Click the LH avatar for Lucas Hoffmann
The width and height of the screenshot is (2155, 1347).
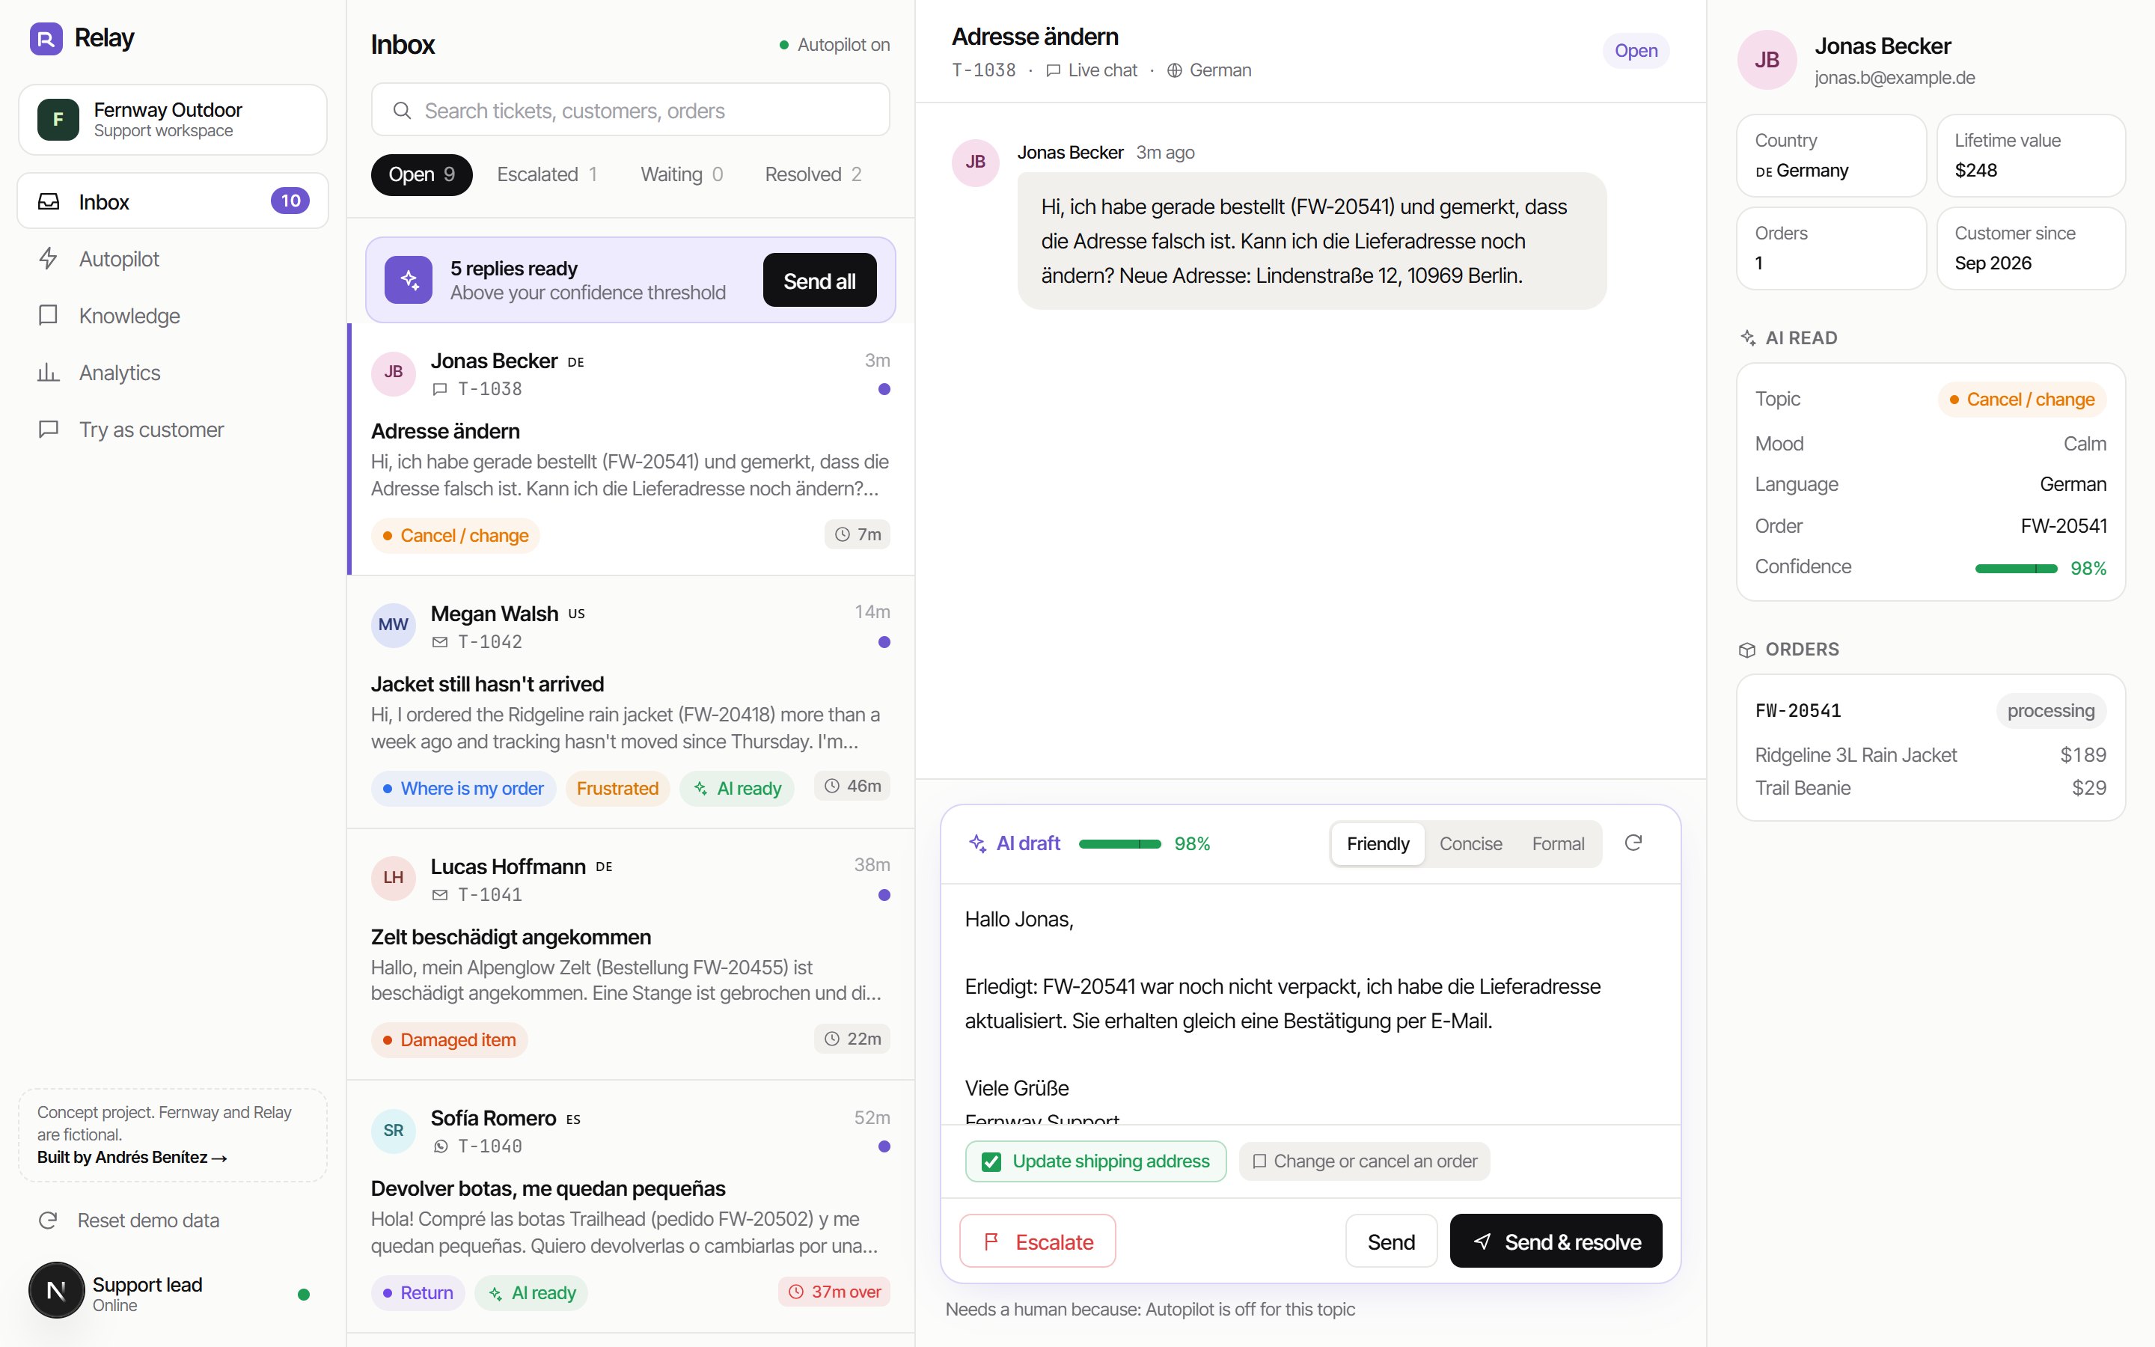pos(394,878)
